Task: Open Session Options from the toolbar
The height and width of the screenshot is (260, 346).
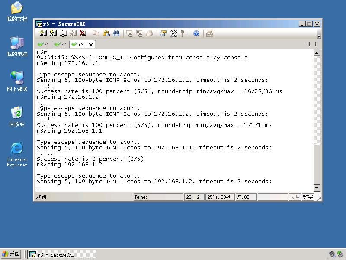Action: tap(163, 33)
